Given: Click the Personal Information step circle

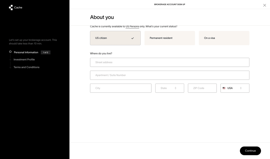Looking at the screenshot, I should tap(10, 52).
